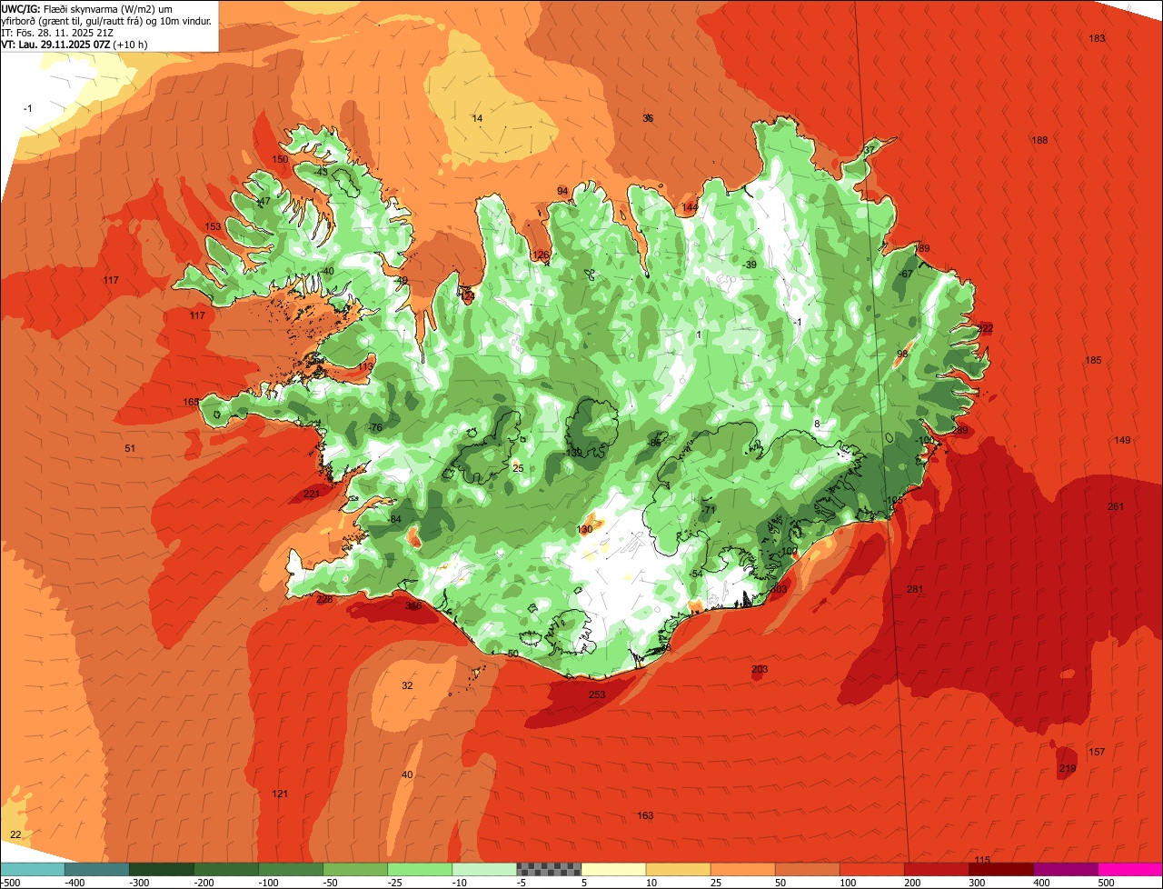Click flux value '163' south of Iceland
The image size is (1163, 889).
click(645, 815)
